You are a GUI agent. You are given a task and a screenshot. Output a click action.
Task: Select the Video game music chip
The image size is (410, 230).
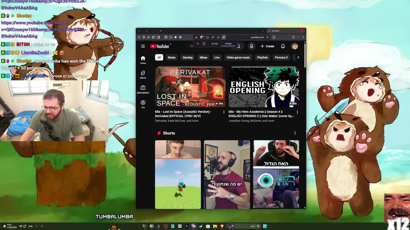[238, 57]
